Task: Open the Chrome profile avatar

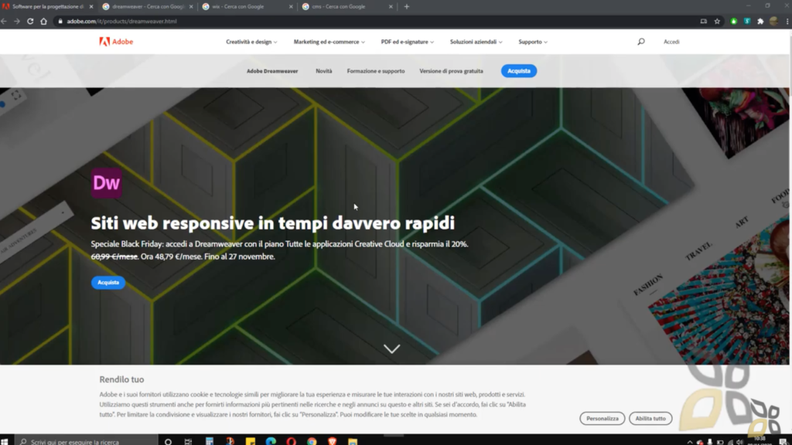Action: (x=773, y=21)
